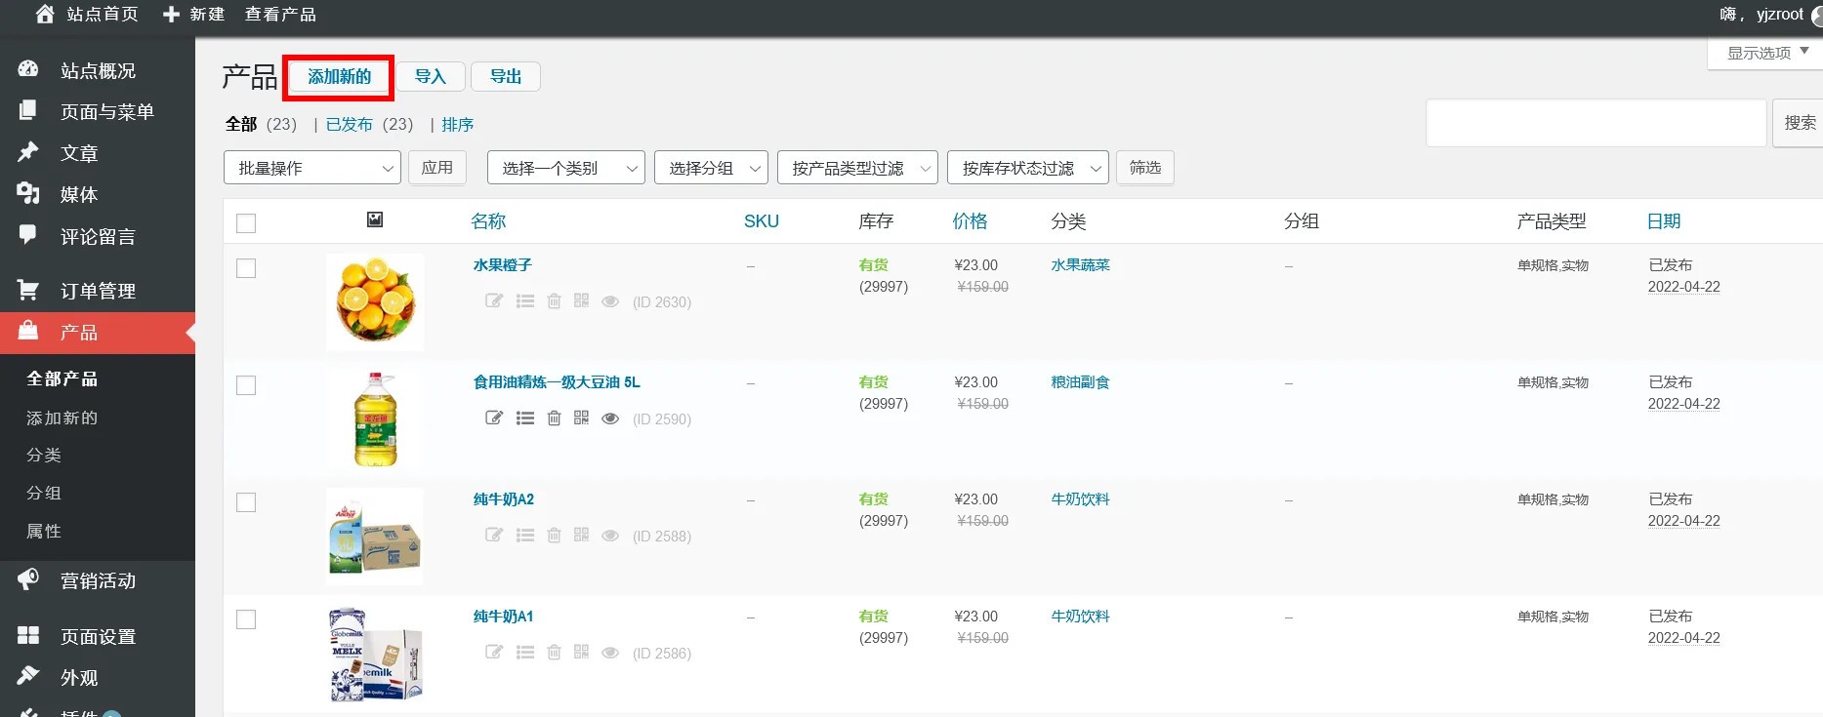Click list icon for 食用油精炼一级大豆油 5L
This screenshot has height=717, width=1823.
pos(525,418)
